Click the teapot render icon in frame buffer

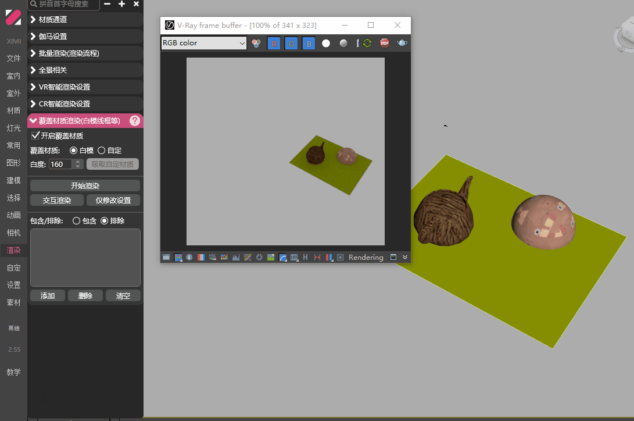pos(402,43)
